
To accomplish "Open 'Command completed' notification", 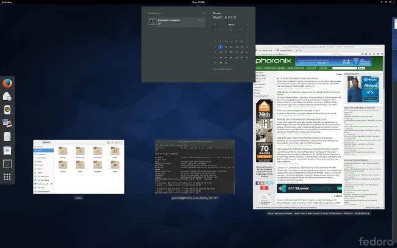I will [177, 22].
